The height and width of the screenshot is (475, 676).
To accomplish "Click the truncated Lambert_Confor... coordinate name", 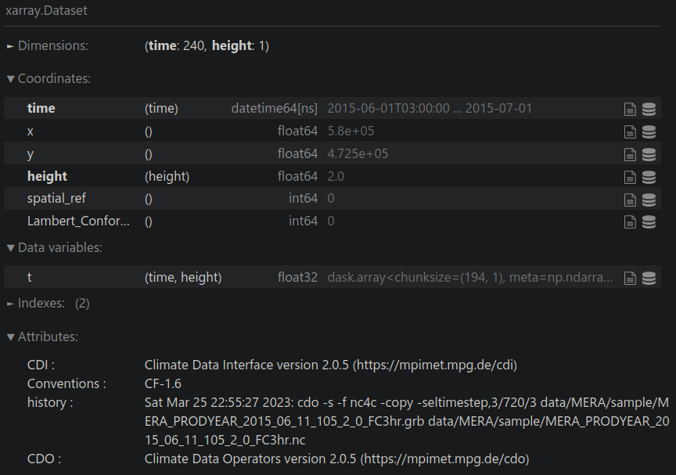I will coord(78,221).
